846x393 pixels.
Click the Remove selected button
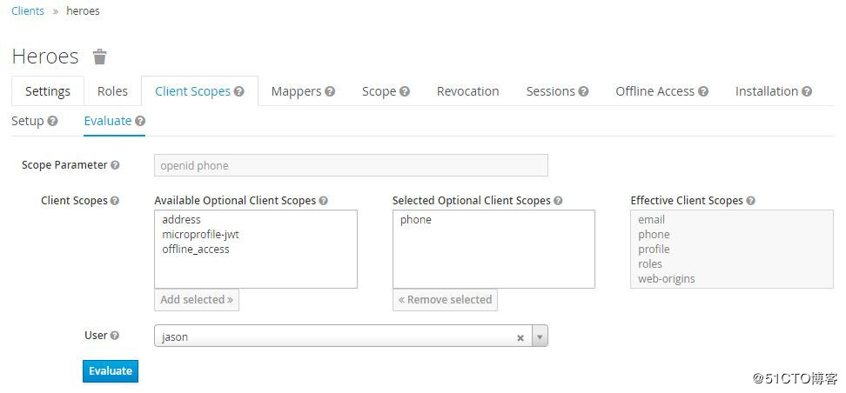pos(445,300)
